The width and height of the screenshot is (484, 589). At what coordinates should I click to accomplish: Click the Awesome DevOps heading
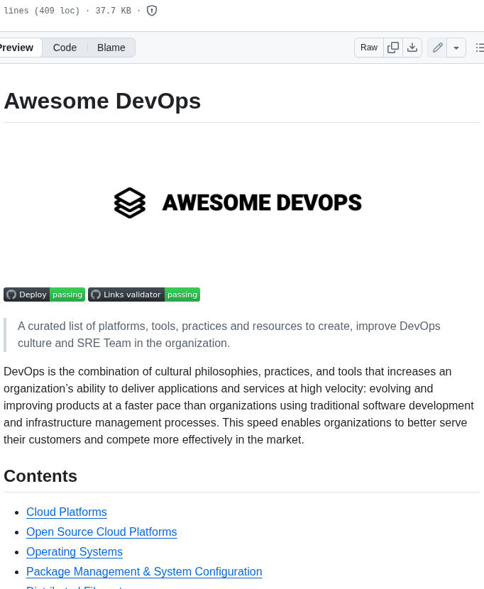pyautogui.click(x=102, y=101)
